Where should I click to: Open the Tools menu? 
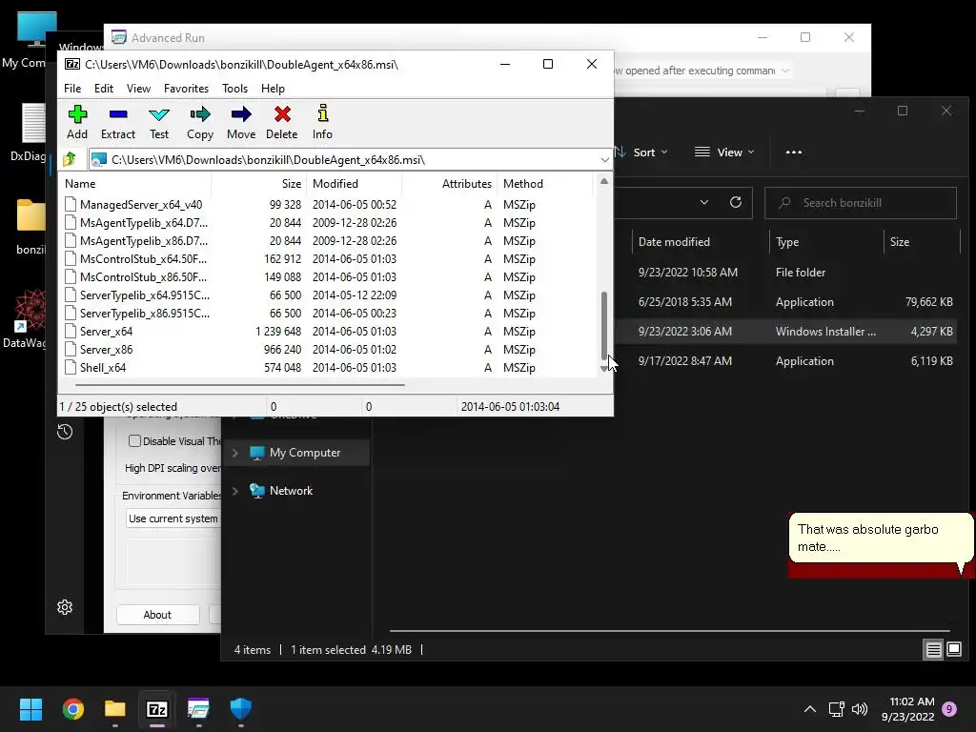(x=234, y=89)
